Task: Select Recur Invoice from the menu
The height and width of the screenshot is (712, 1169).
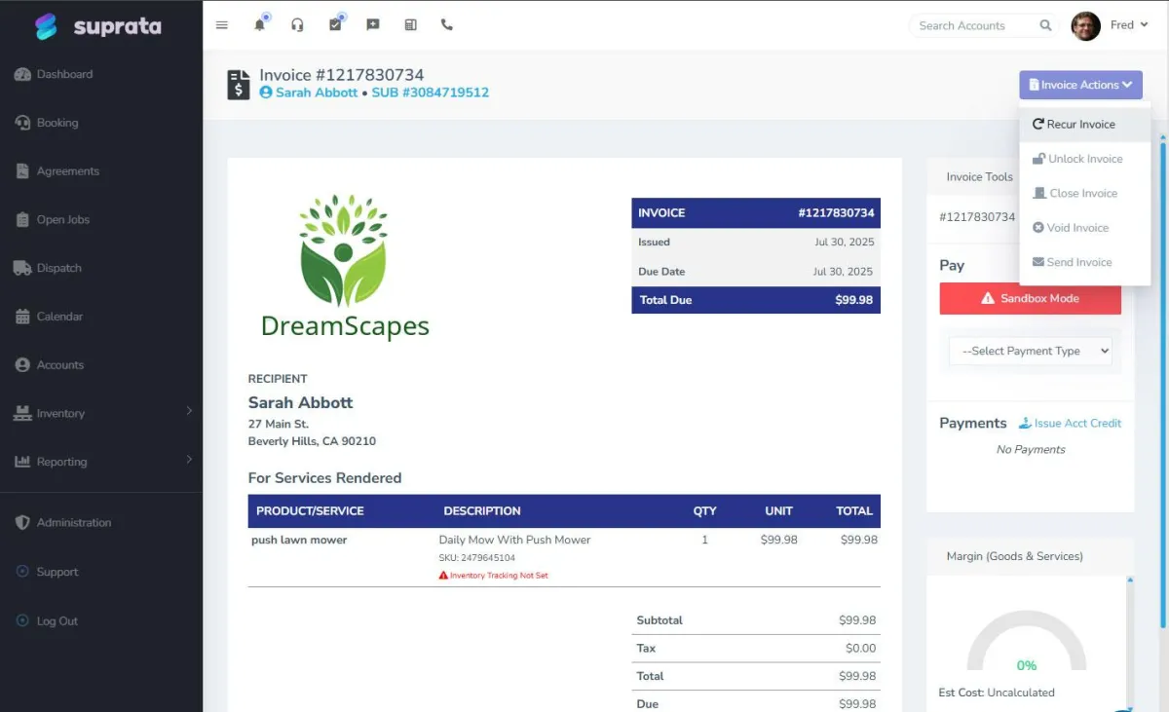Action: tap(1080, 125)
